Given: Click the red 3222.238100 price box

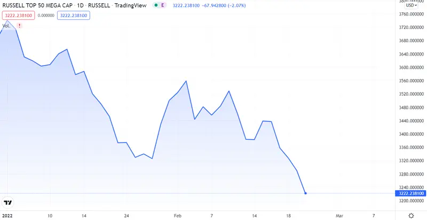Looking at the screenshot, I should (x=19, y=15).
